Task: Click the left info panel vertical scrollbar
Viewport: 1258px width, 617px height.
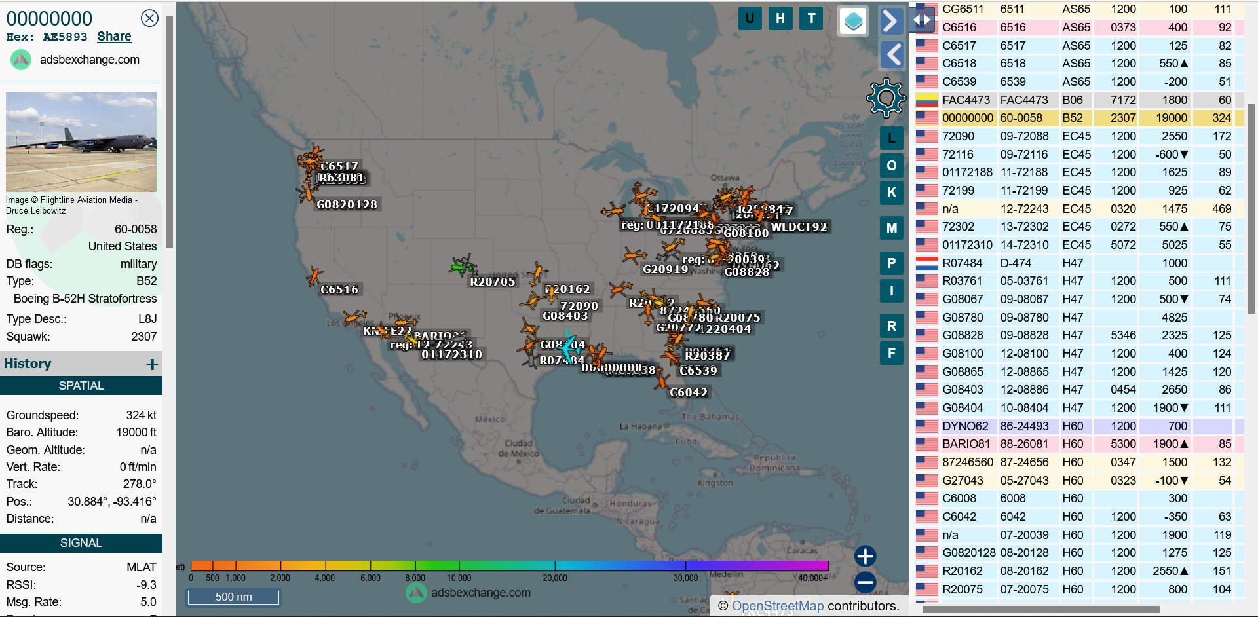Action: [169, 131]
